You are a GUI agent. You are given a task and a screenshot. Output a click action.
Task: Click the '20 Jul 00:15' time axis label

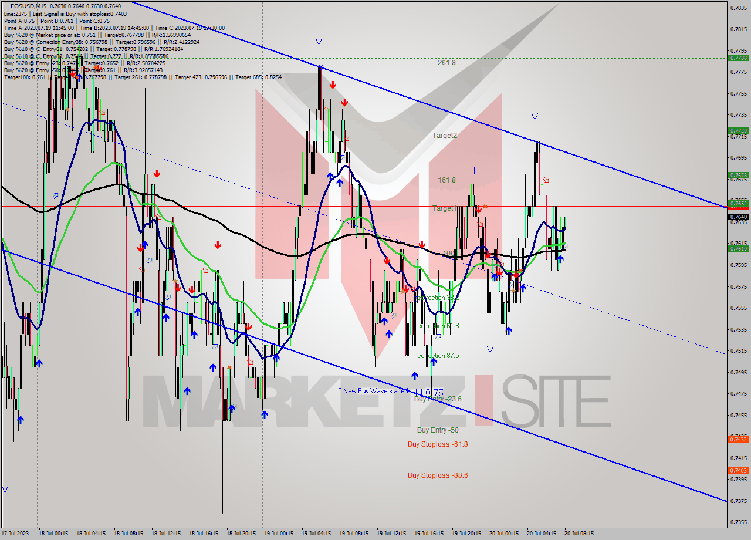click(503, 534)
